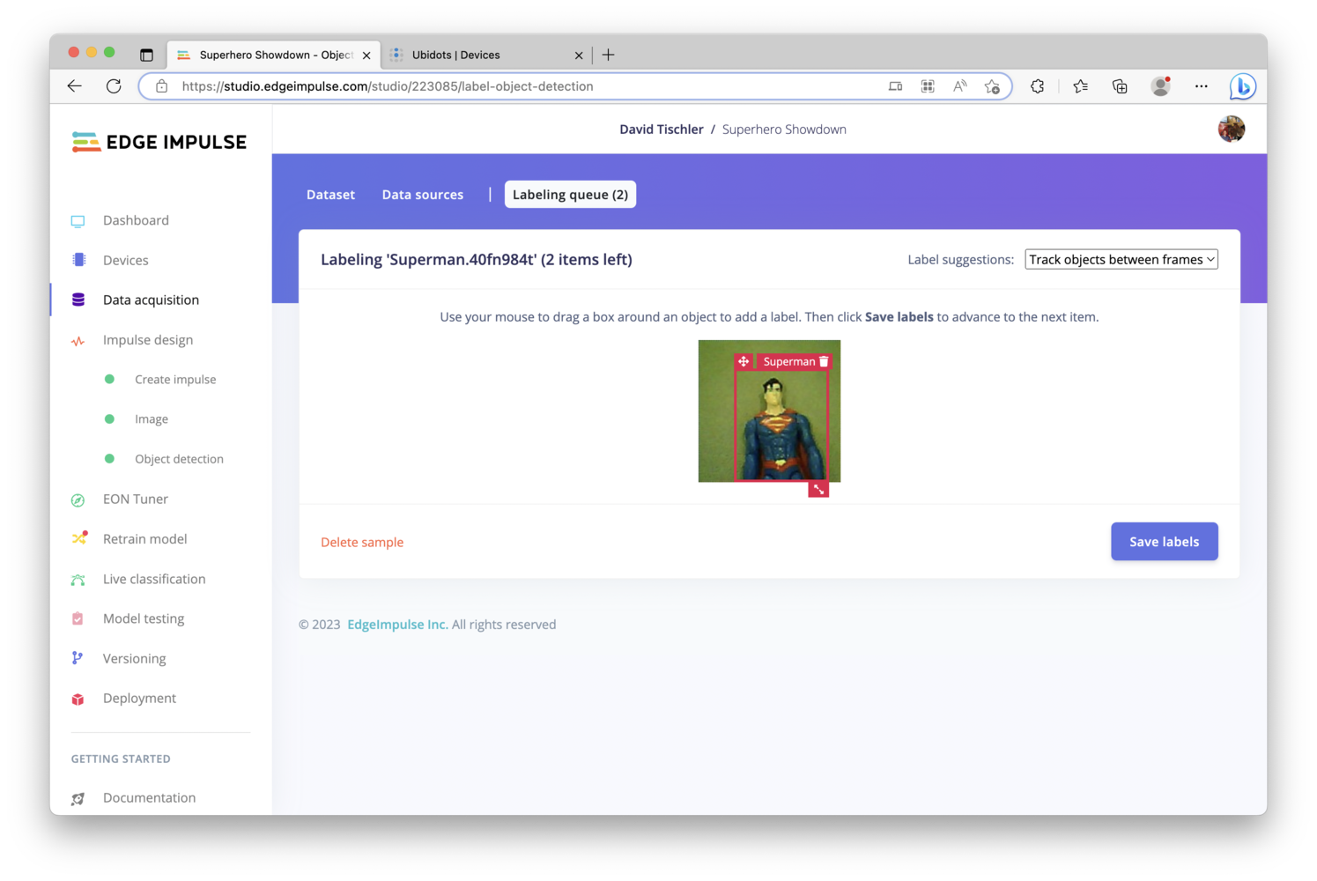Click the apps grid icon in address bar
The image size is (1317, 881).
point(928,86)
